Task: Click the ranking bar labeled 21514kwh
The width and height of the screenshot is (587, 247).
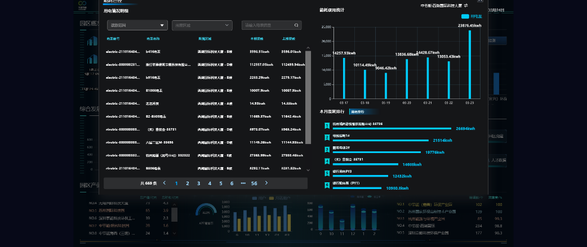Action: click(x=380, y=141)
